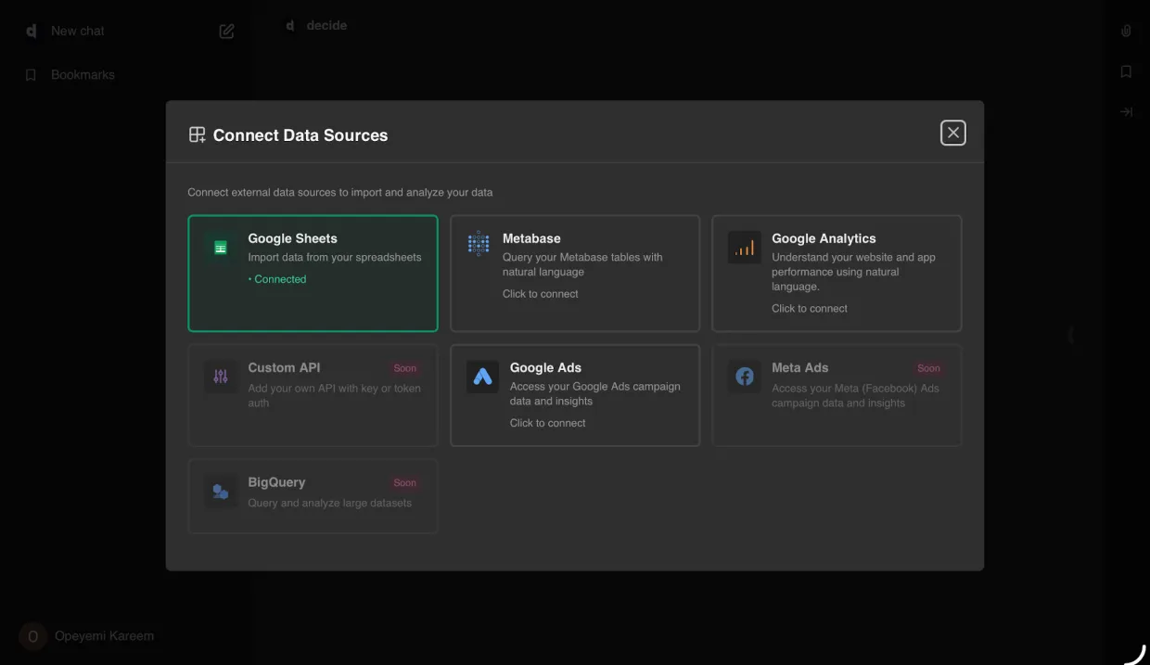Click the Connect Data Sources header icon
1150x665 pixels.
coord(197,134)
